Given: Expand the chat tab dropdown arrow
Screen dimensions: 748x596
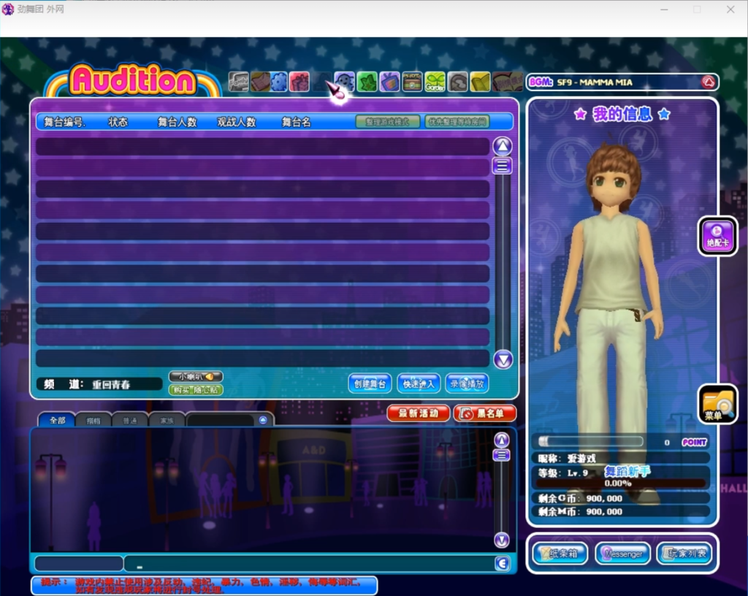Looking at the screenshot, I should pyautogui.click(x=263, y=420).
